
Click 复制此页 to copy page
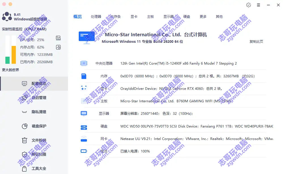coord(256,42)
